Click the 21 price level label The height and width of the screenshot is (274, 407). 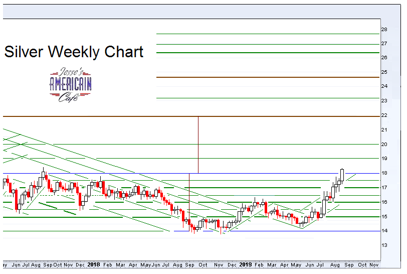click(384, 130)
